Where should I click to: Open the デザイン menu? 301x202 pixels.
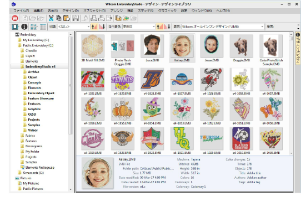[x=71, y=11]
